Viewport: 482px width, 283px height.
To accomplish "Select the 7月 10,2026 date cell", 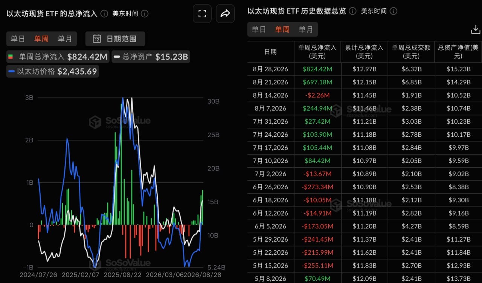I will coord(270,161).
